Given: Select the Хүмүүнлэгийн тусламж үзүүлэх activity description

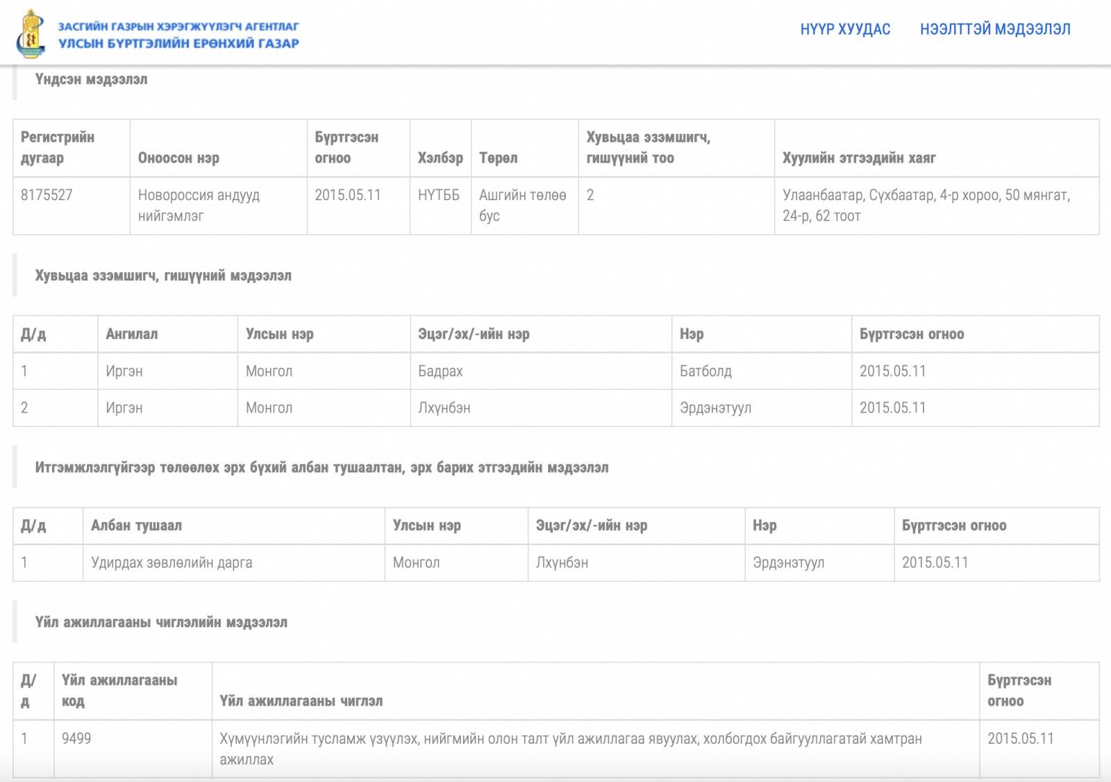Looking at the screenshot, I should (595, 749).
